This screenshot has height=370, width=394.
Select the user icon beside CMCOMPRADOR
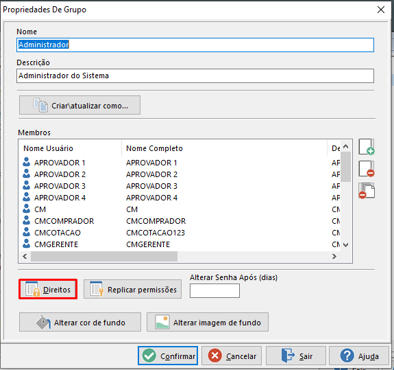[27, 220]
